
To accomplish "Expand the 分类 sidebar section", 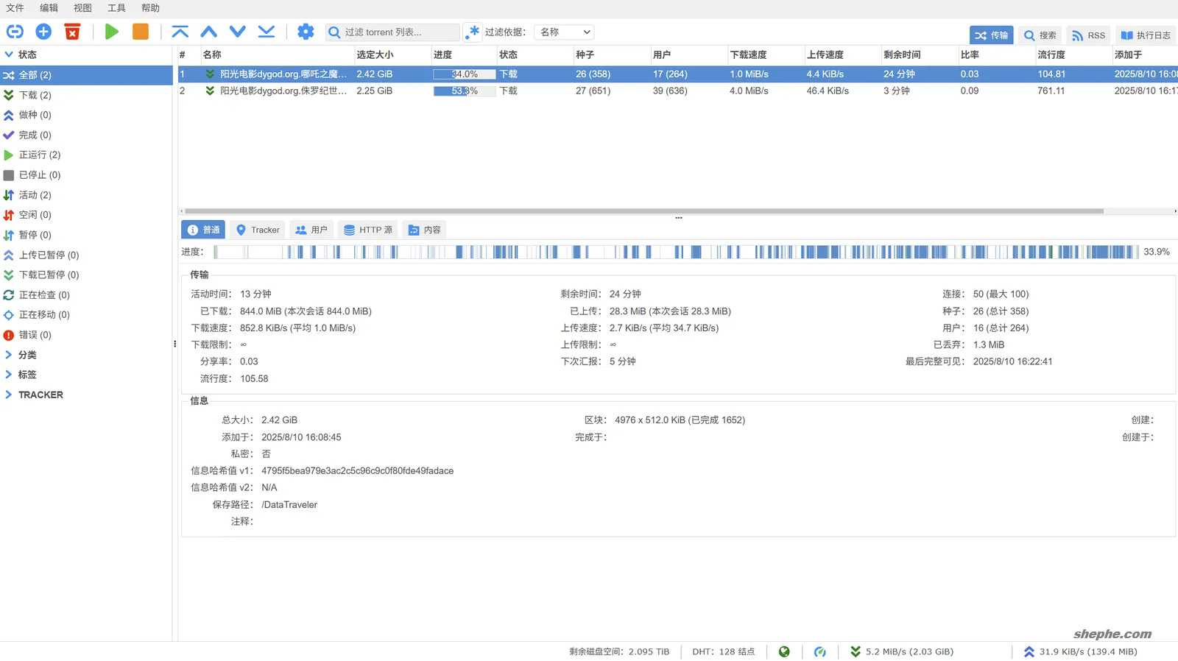I will 9,355.
